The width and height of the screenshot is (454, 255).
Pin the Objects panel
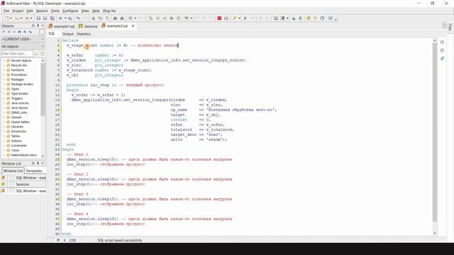pyautogui.click(x=38, y=25)
